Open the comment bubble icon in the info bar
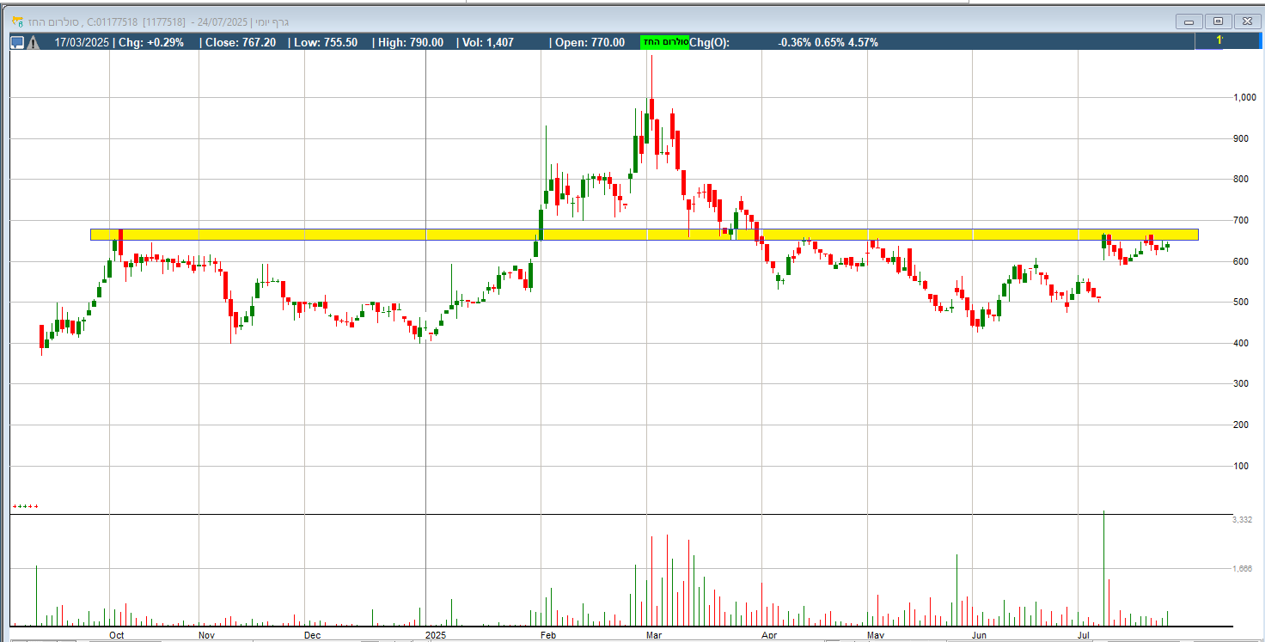The width and height of the screenshot is (1265, 642). tap(17, 42)
